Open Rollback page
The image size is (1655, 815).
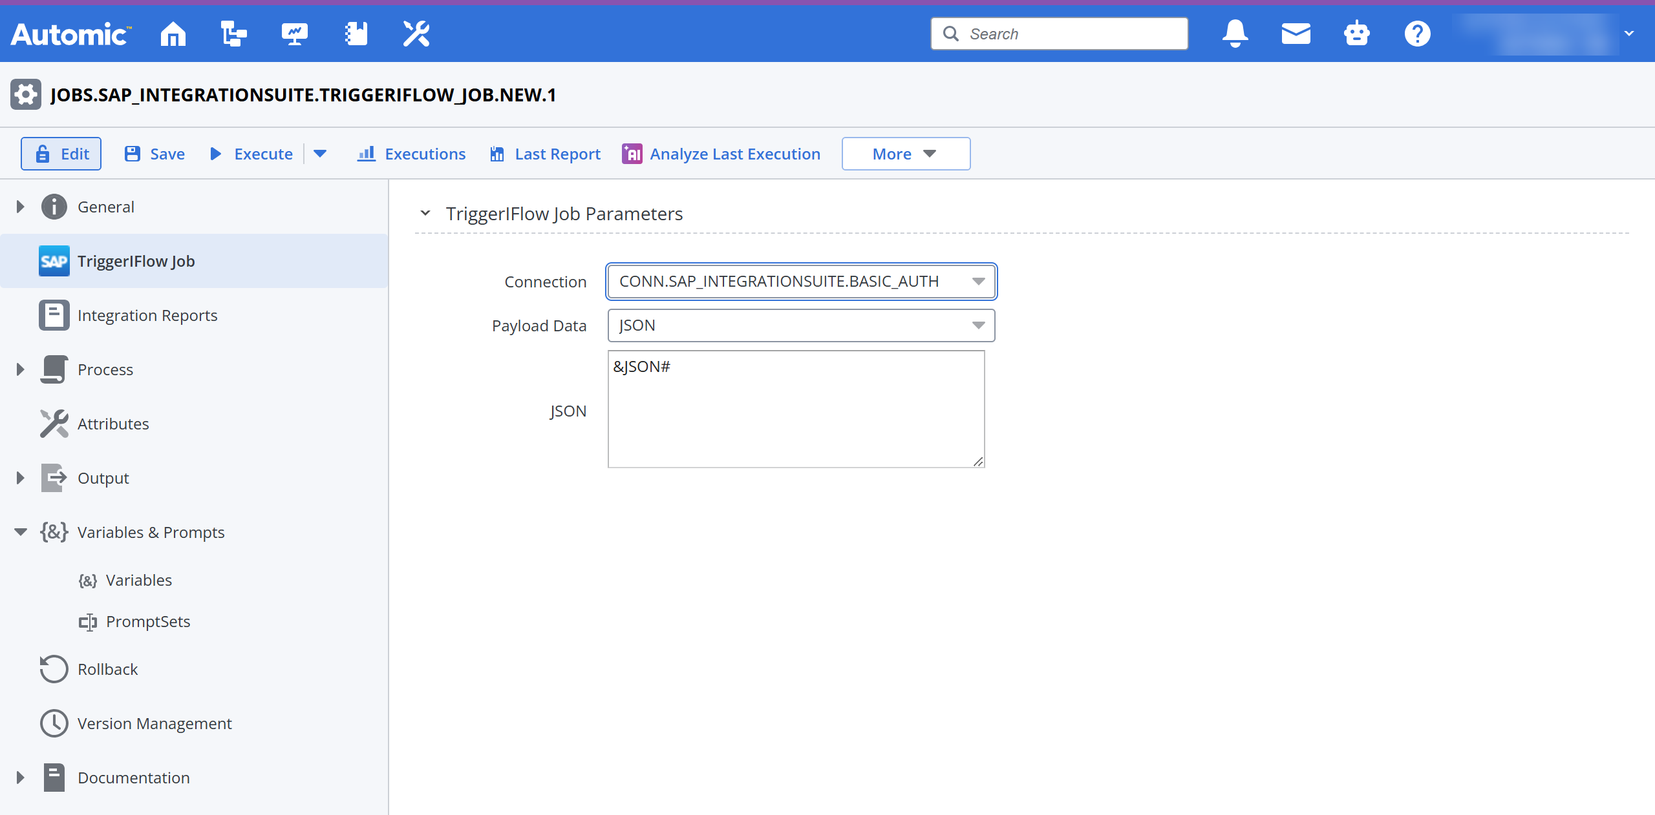[x=108, y=669]
